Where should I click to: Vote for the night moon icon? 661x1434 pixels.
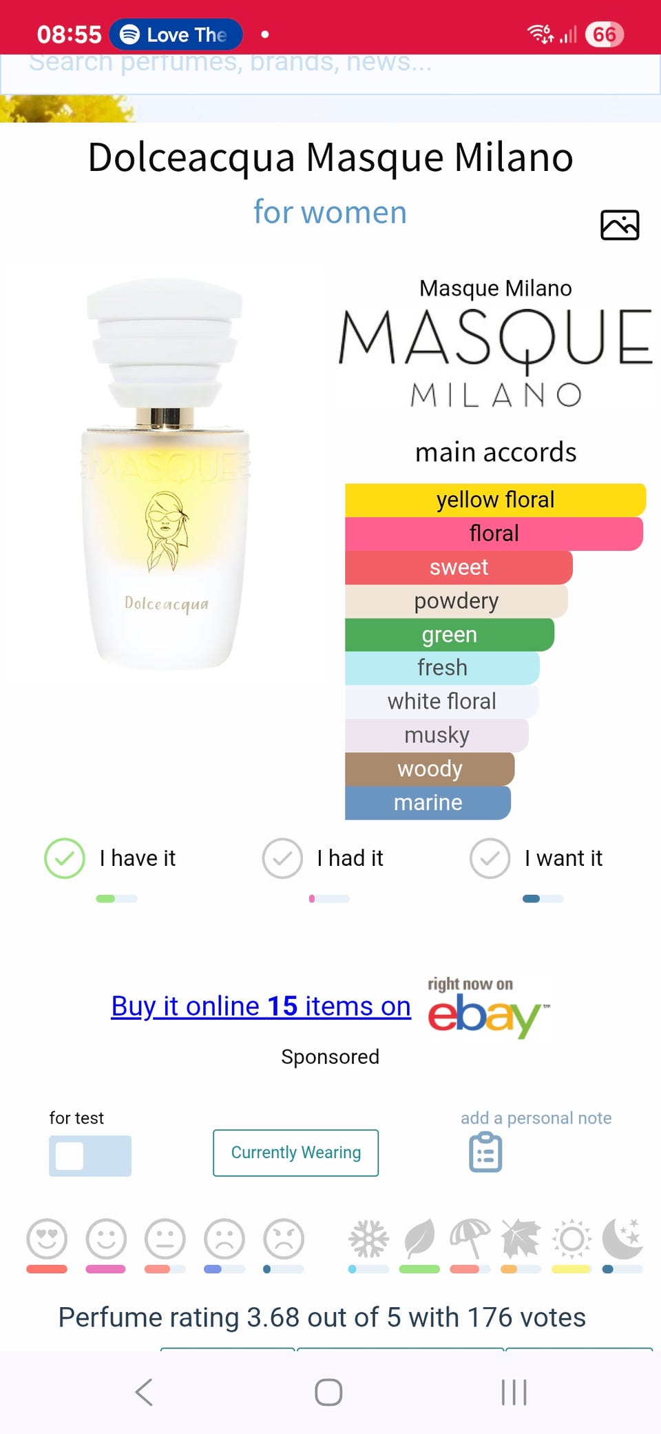pos(622,1239)
